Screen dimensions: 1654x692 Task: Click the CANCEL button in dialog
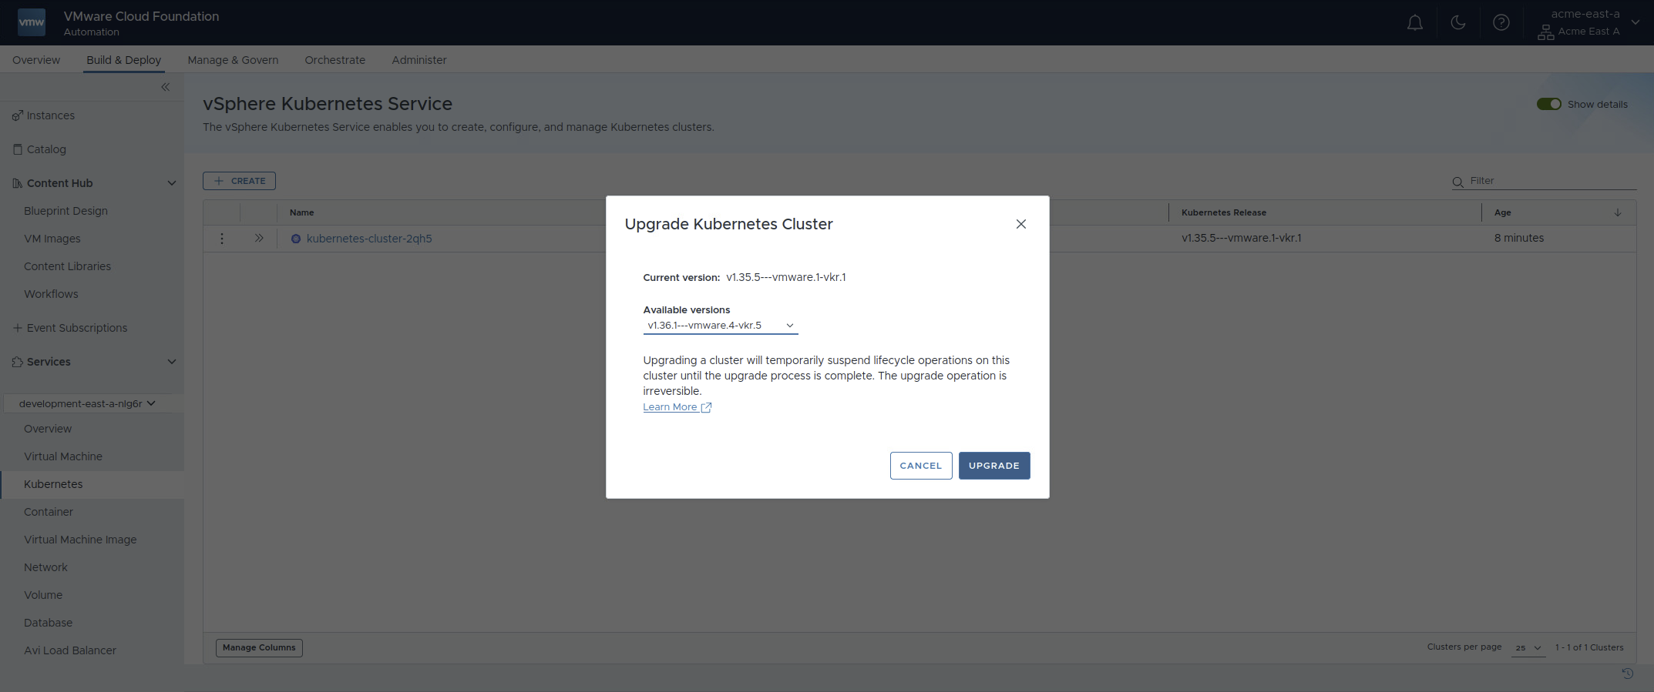[x=921, y=466]
